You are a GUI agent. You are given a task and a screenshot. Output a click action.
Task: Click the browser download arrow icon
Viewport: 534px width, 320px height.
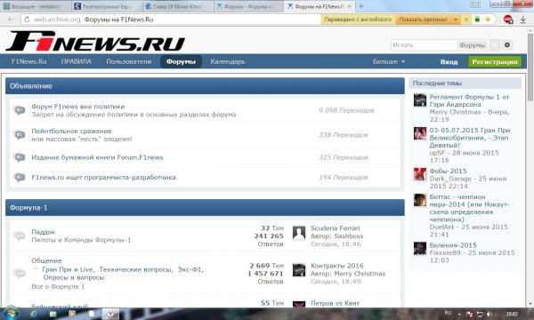523,20
